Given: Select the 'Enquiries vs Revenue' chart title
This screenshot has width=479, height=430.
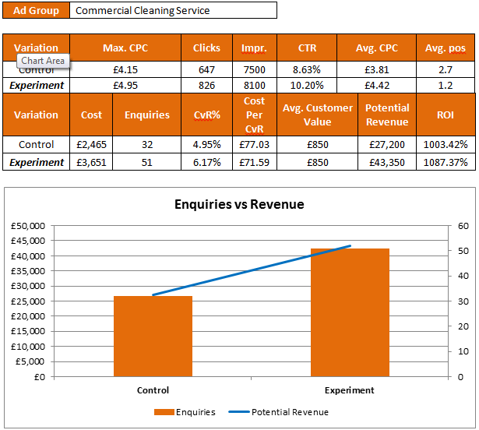Looking at the screenshot, I should [x=239, y=204].
